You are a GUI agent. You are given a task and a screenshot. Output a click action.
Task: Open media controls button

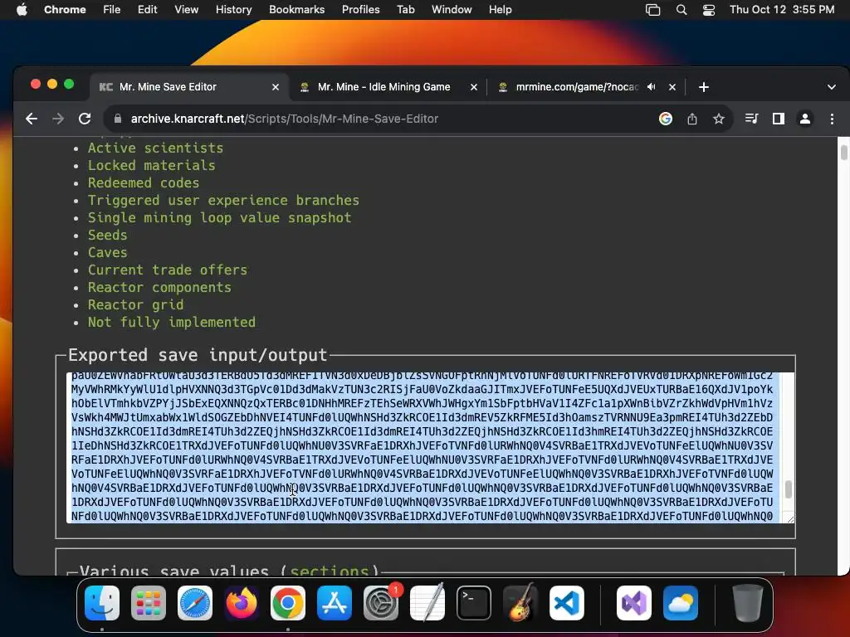pyautogui.click(x=751, y=119)
